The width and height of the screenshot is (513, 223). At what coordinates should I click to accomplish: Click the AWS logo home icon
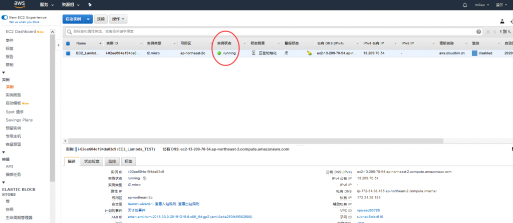coord(19,4)
